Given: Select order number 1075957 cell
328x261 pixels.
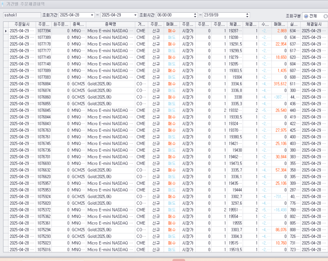Looking at the screenshot, I should (x=44, y=183).
